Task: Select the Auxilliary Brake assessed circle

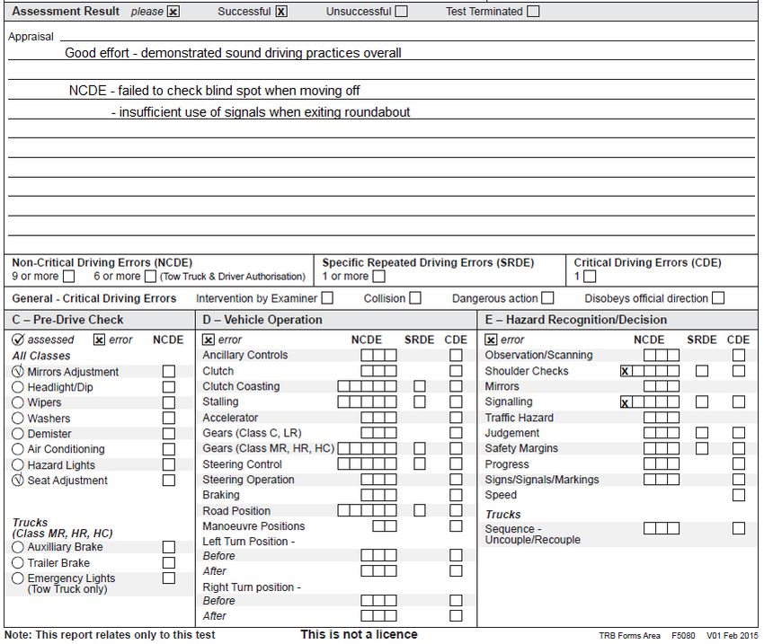Action: [18, 547]
